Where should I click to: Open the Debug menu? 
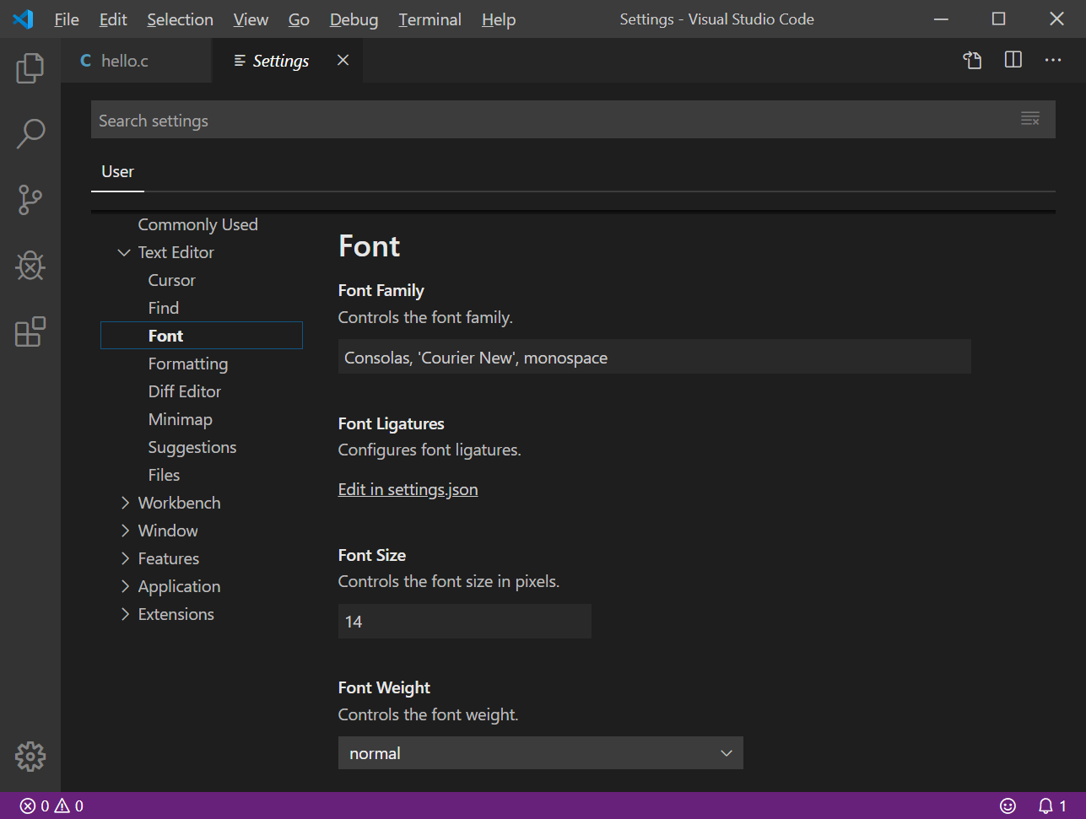click(354, 19)
